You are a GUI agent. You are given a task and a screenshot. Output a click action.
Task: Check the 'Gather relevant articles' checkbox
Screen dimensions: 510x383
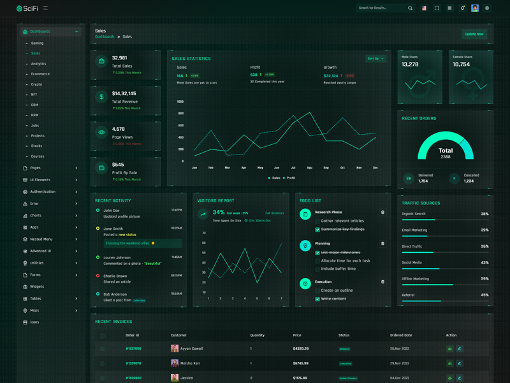(317, 221)
